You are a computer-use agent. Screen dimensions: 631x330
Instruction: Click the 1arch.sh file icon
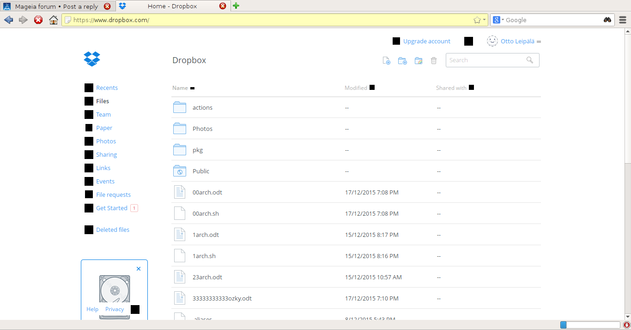point(180,256)
